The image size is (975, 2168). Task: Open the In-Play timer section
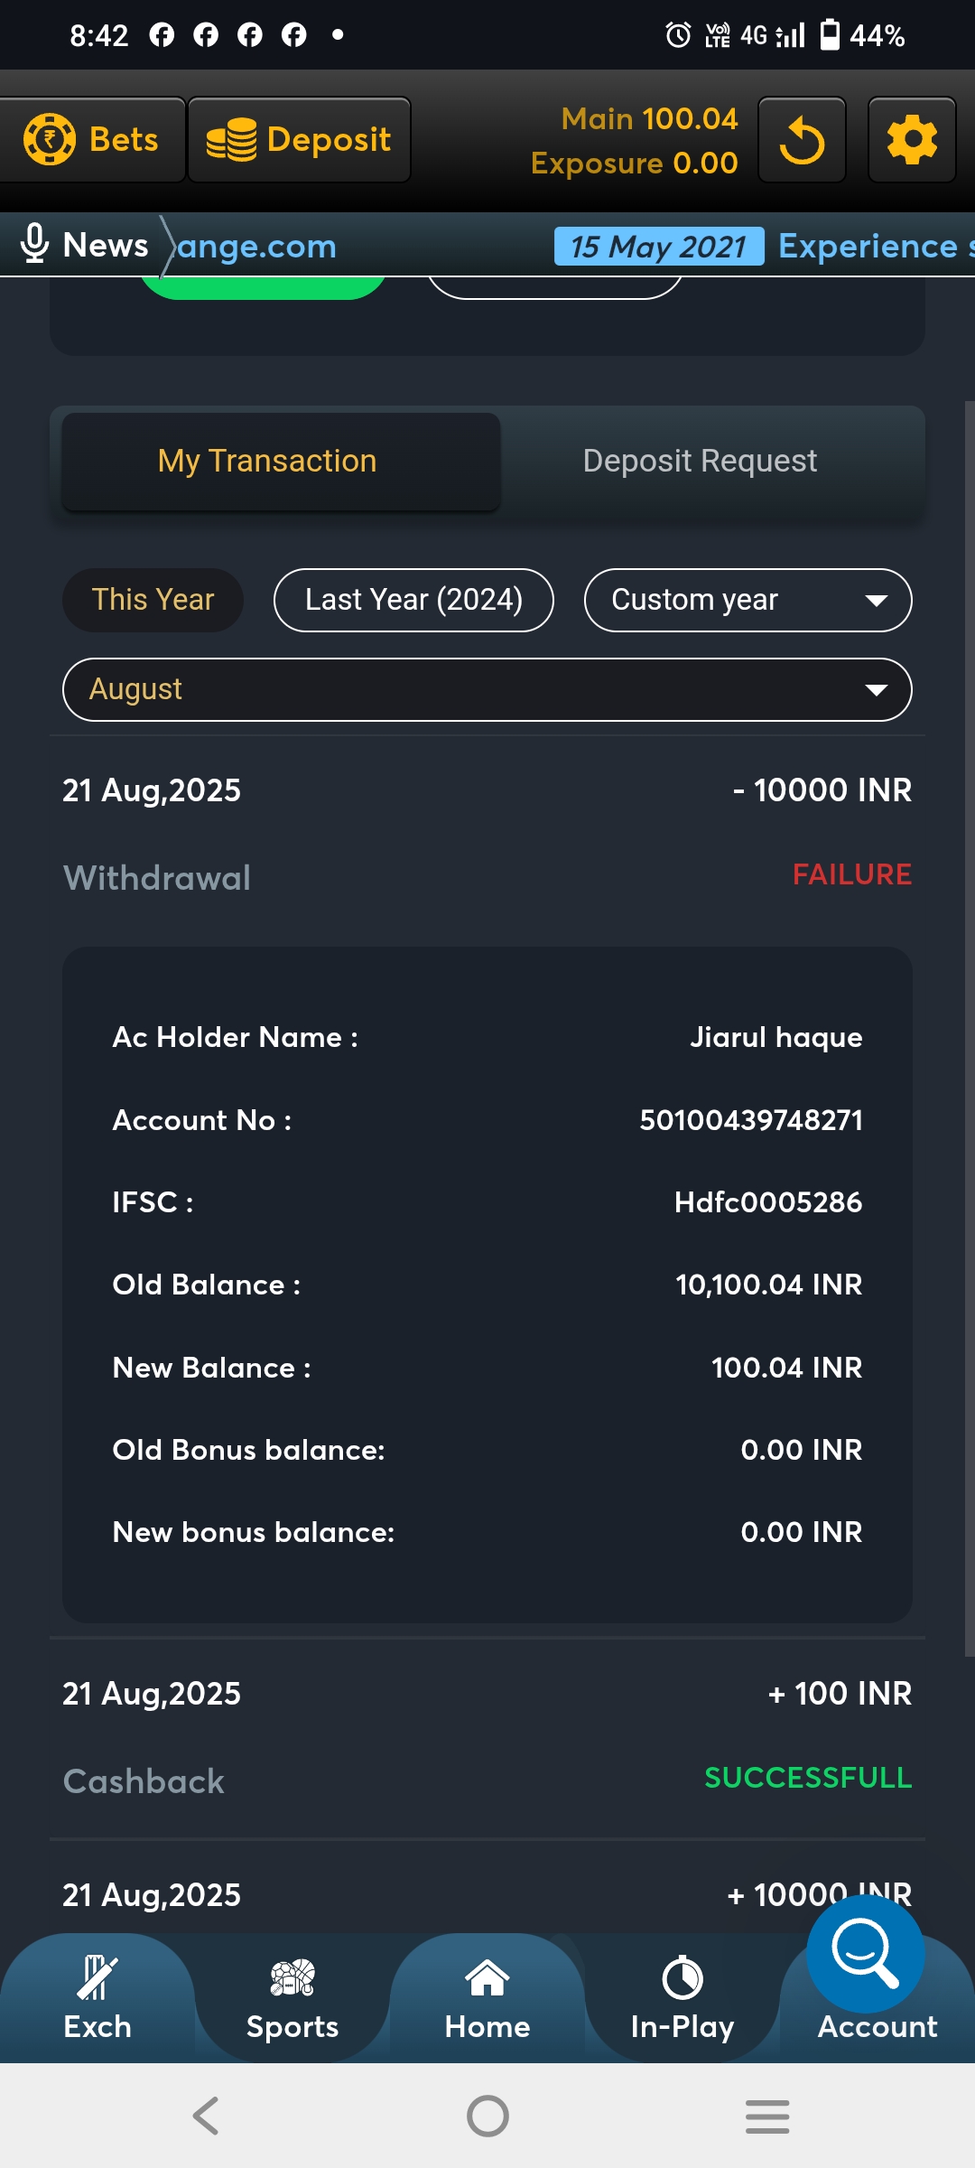(682, 1996)
